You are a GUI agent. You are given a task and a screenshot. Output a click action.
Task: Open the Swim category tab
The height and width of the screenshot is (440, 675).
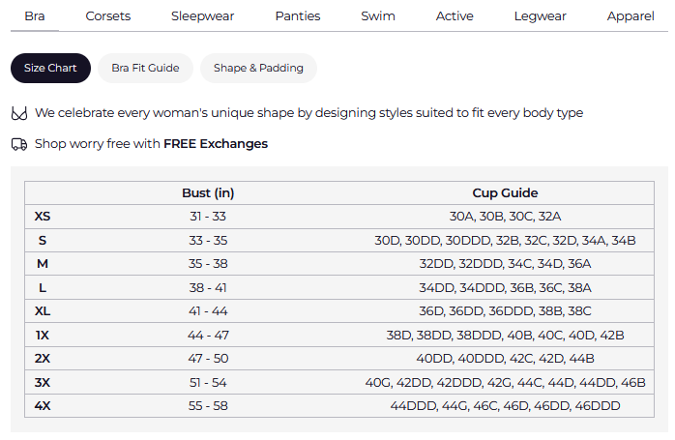378,16
